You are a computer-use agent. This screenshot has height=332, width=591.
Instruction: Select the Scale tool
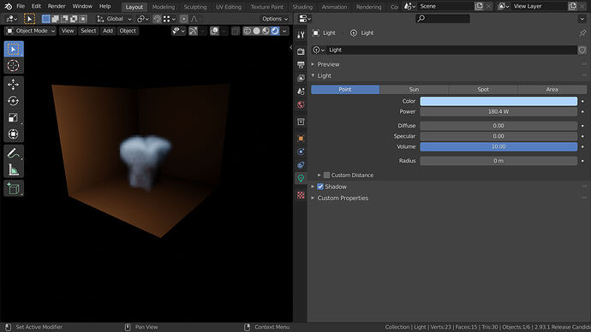tap(14, 117)
